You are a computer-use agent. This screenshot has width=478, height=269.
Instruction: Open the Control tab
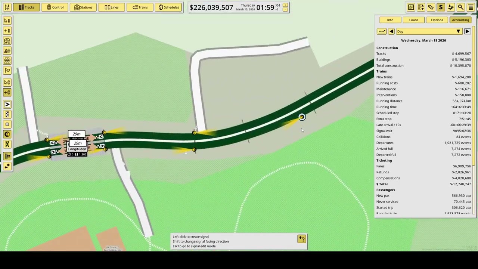pos(55,7)
